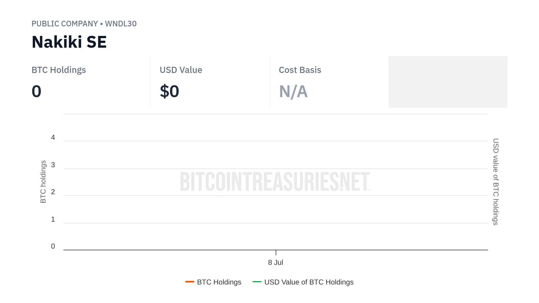Click the USD value of BTC holdings axis title

click(496, 182)
